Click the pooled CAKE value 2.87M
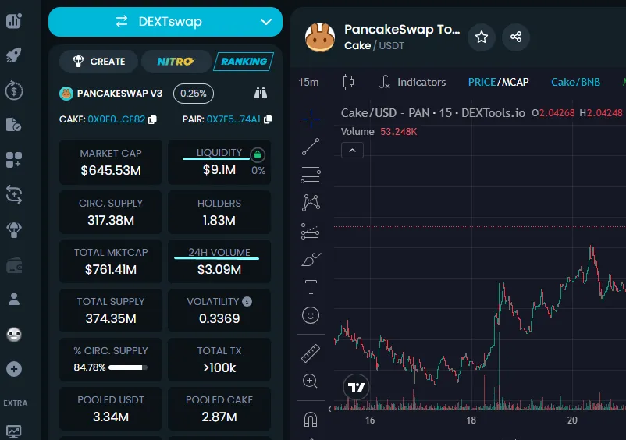 pyautogui.click(x=219, y=417)
